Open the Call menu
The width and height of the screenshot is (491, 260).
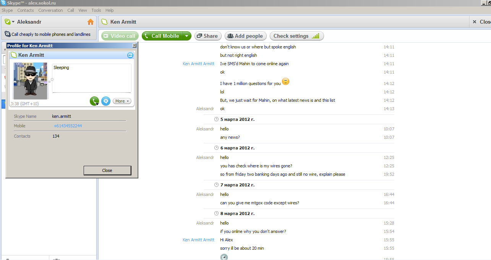pos(71,10)
